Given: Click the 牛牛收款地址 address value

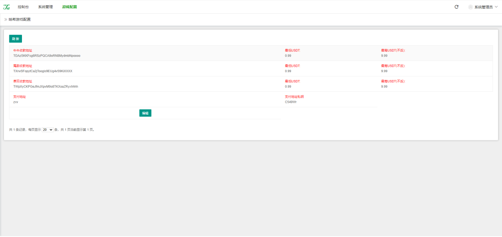Looking at the screenshot, I should [47, 56].
